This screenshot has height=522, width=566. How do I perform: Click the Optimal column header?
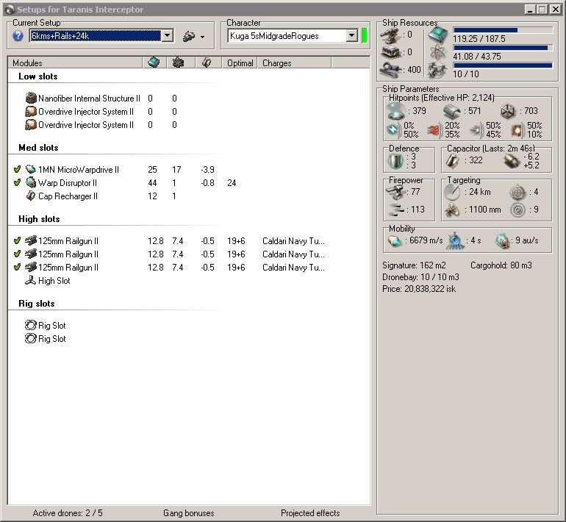click(x=240, y=62)
